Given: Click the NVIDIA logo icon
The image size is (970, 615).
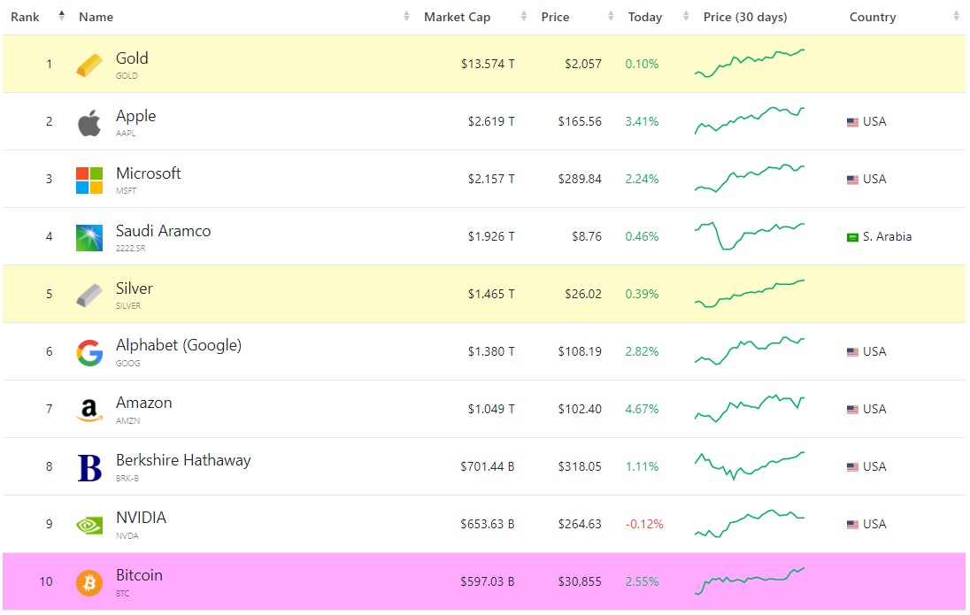Looking at the screenshot, I should point(89,525).
